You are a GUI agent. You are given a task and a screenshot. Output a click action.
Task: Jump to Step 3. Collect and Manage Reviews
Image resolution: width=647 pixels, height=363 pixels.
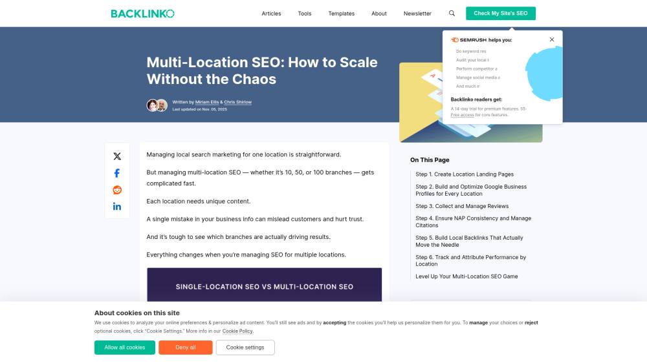(462, 206)
